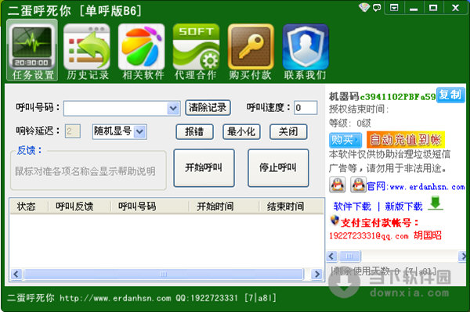Screen dimensions: 470x312
Task: Click the call list scrollbar right arrow
Action: 316,274
